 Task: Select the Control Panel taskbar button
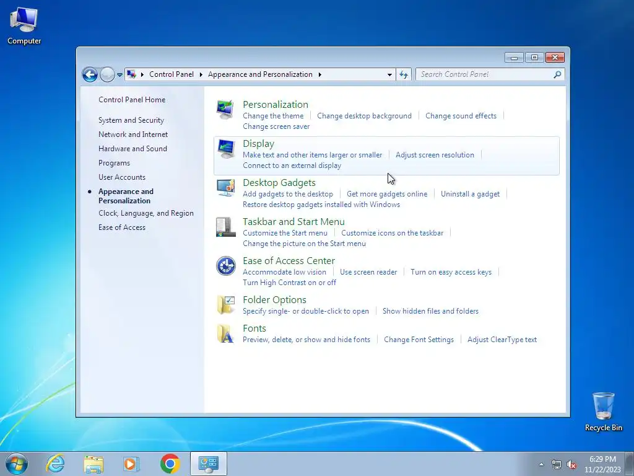pyautogui.click(x=209, y=464)
